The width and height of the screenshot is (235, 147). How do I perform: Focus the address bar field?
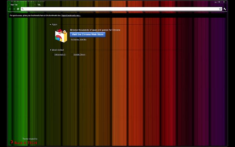pyautogui.click(x=121, y=9)
